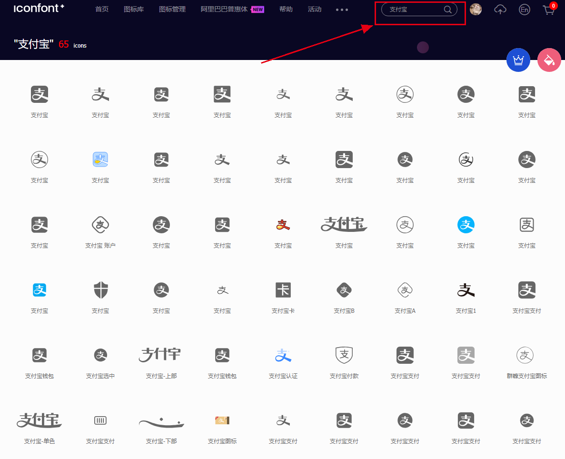565x459 pixels.
Task: Go to 首页 in the top navigation
Action: 101,9
